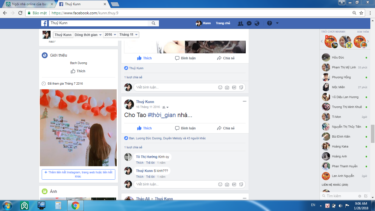This screenshot has height=211, width=375.
Task: Open the Tháng 11 month dropdown
Action: click(x=128, y=35)
